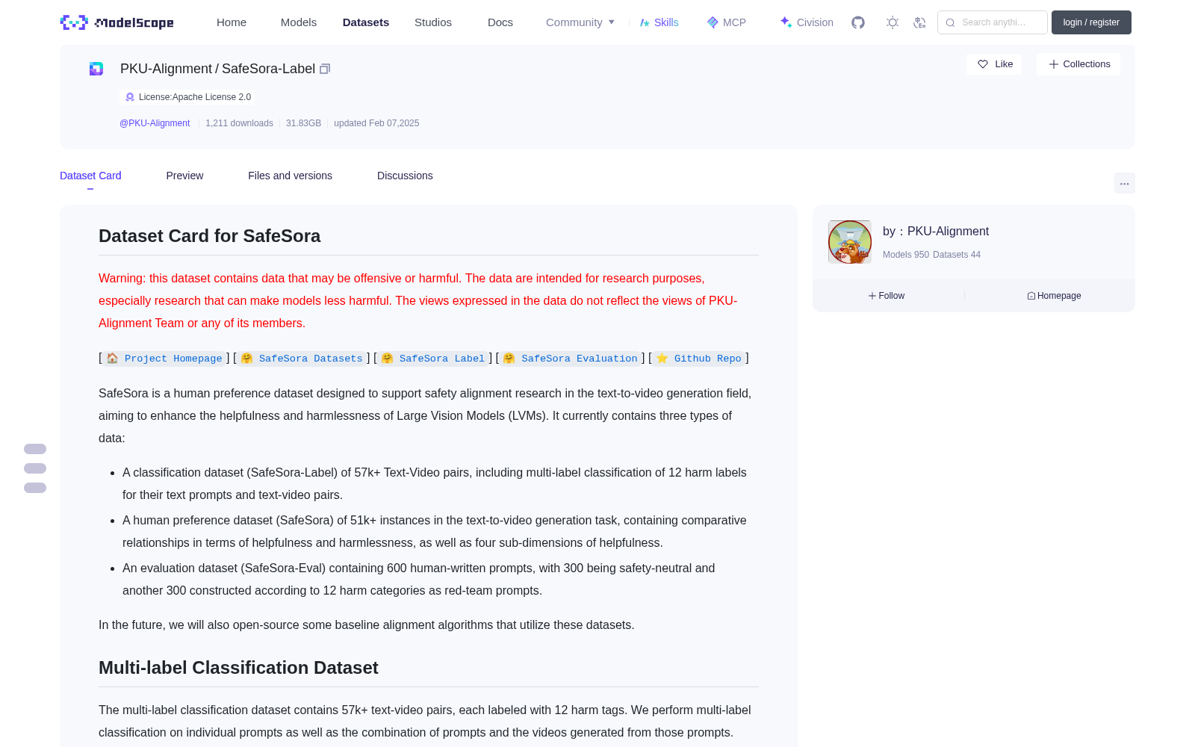
Task: Switch to Files and versions tab
Action: [x=290, y=176]
